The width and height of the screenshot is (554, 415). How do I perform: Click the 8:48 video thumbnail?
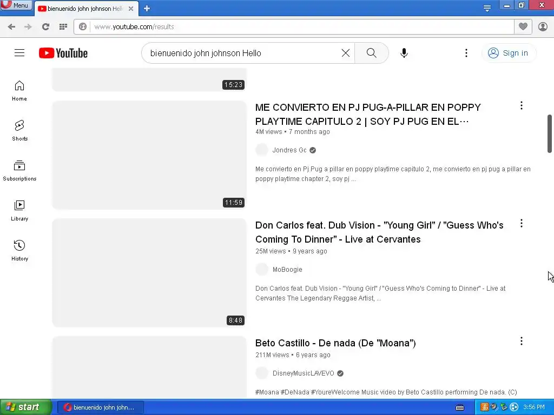[149, 273]
